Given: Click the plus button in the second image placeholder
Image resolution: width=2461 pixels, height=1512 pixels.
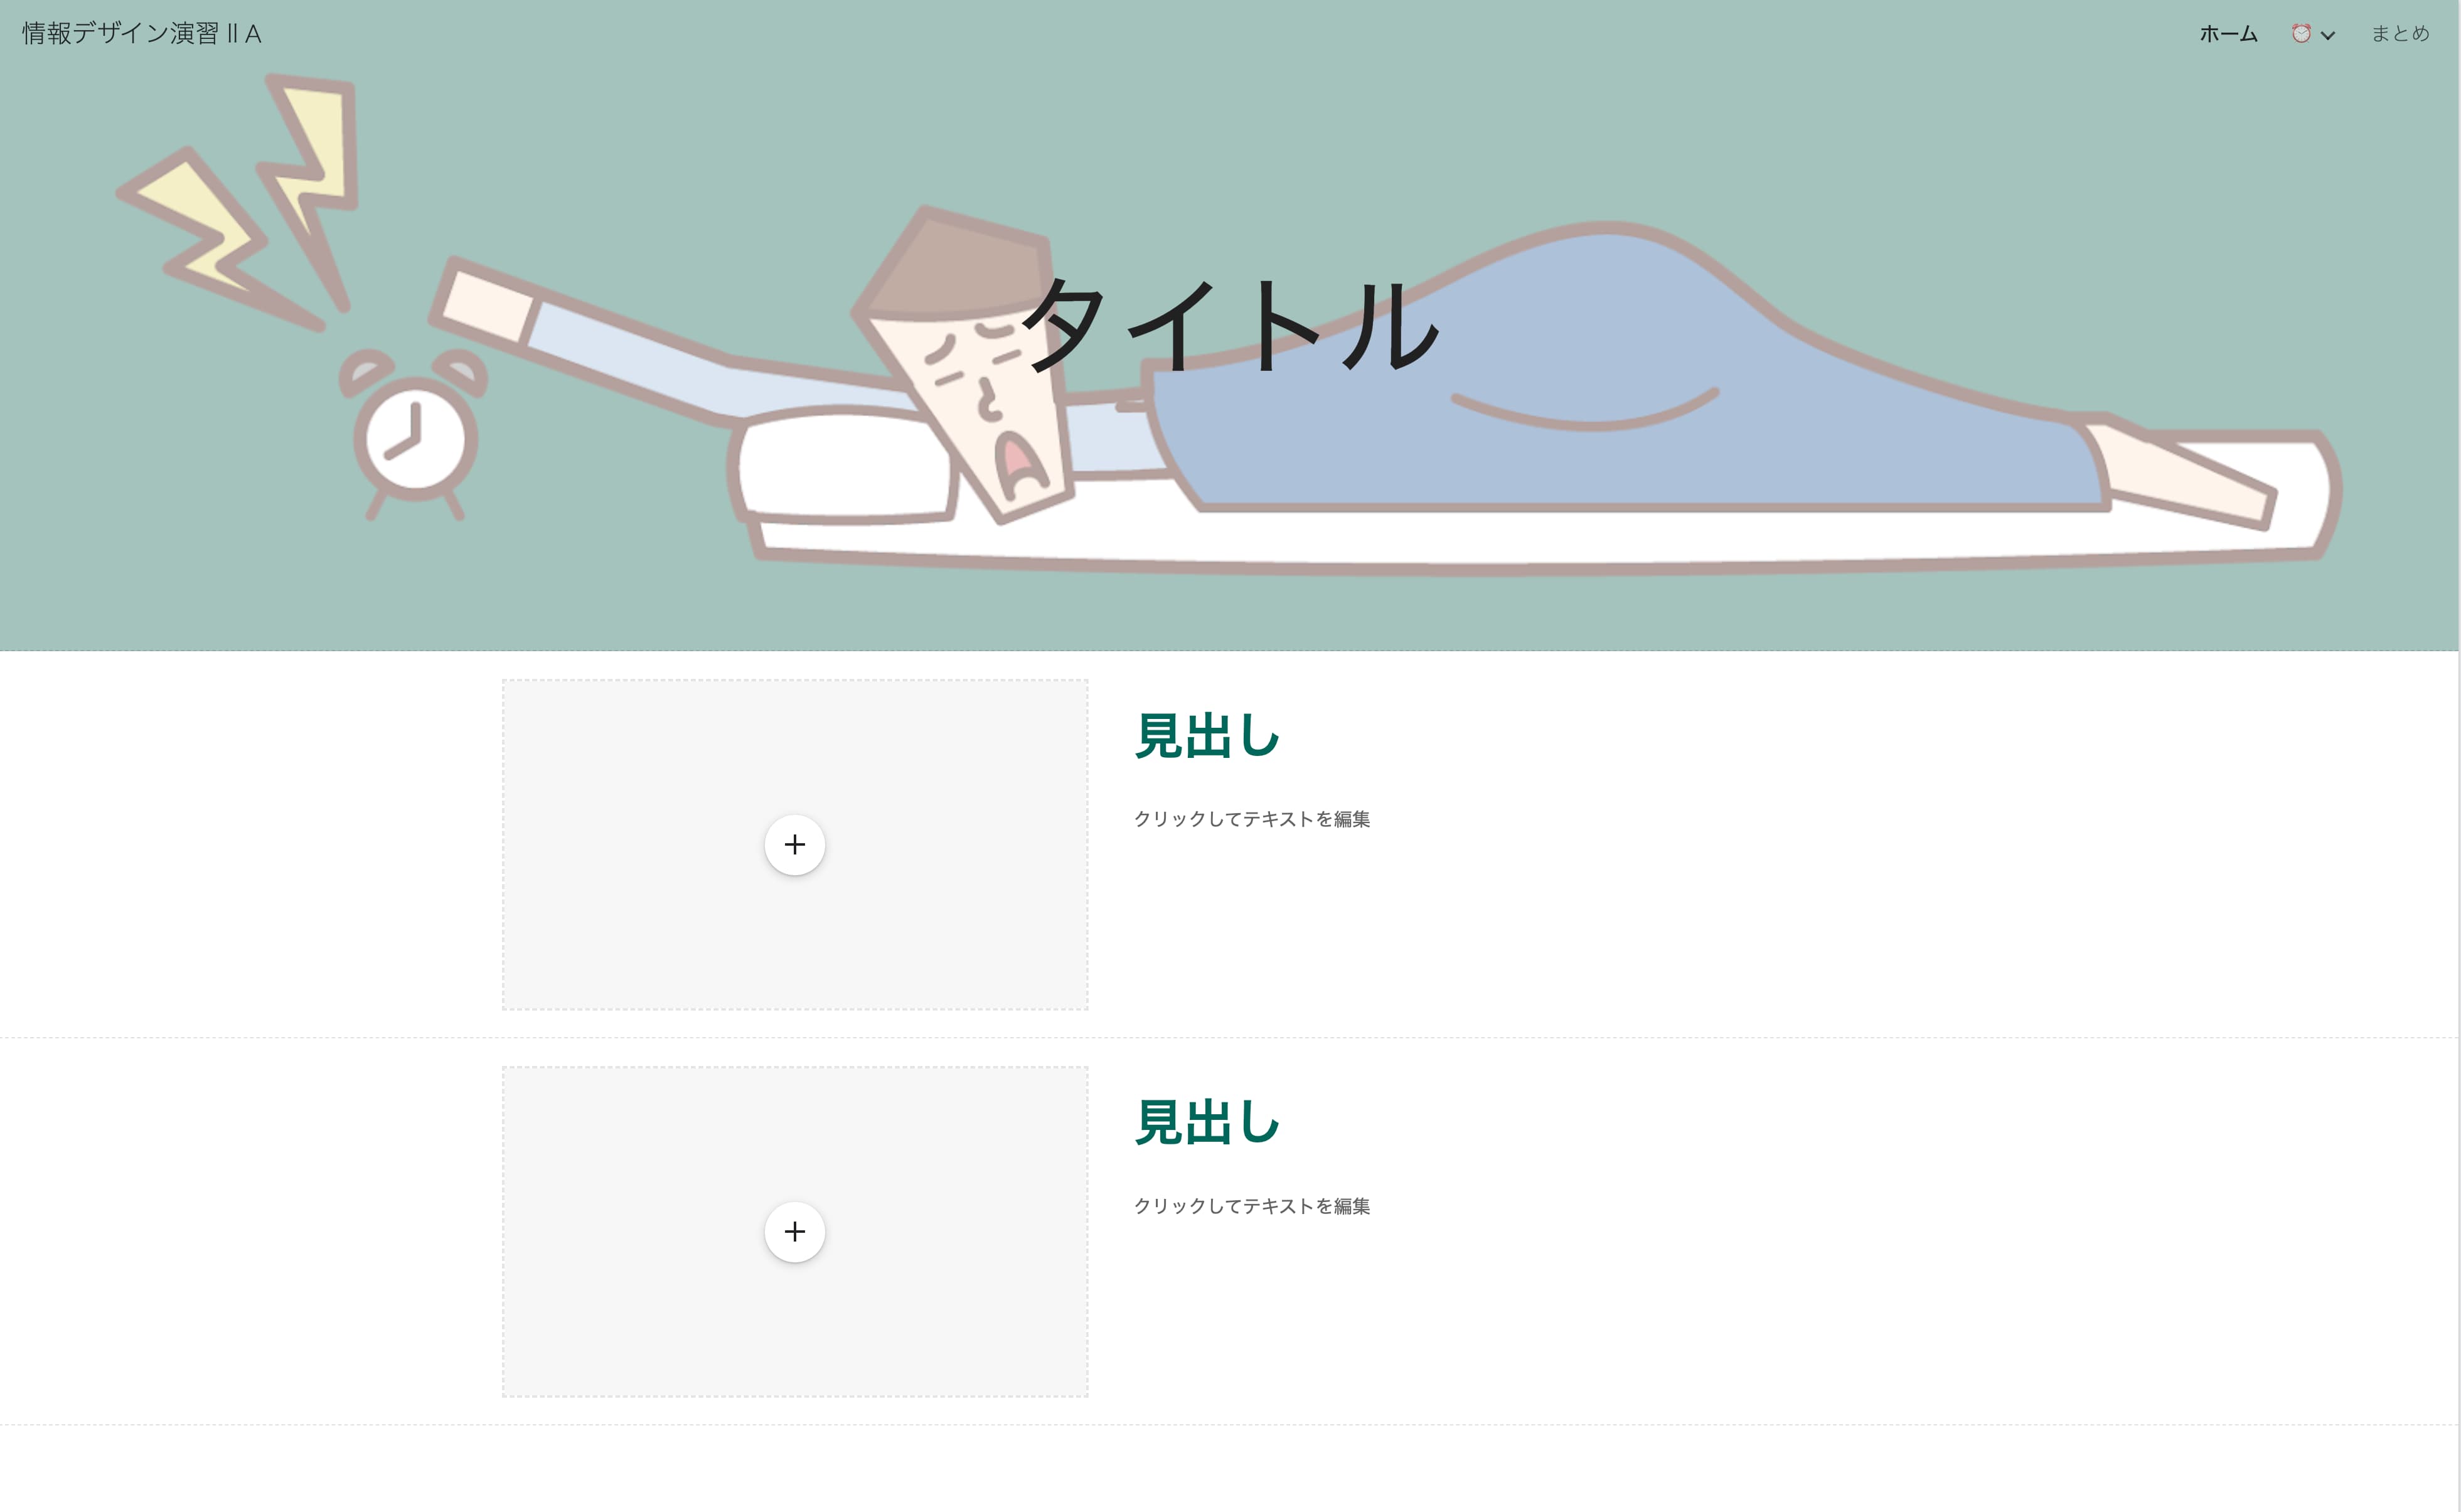Looking at the screenshot, I should click(794, 1231).
